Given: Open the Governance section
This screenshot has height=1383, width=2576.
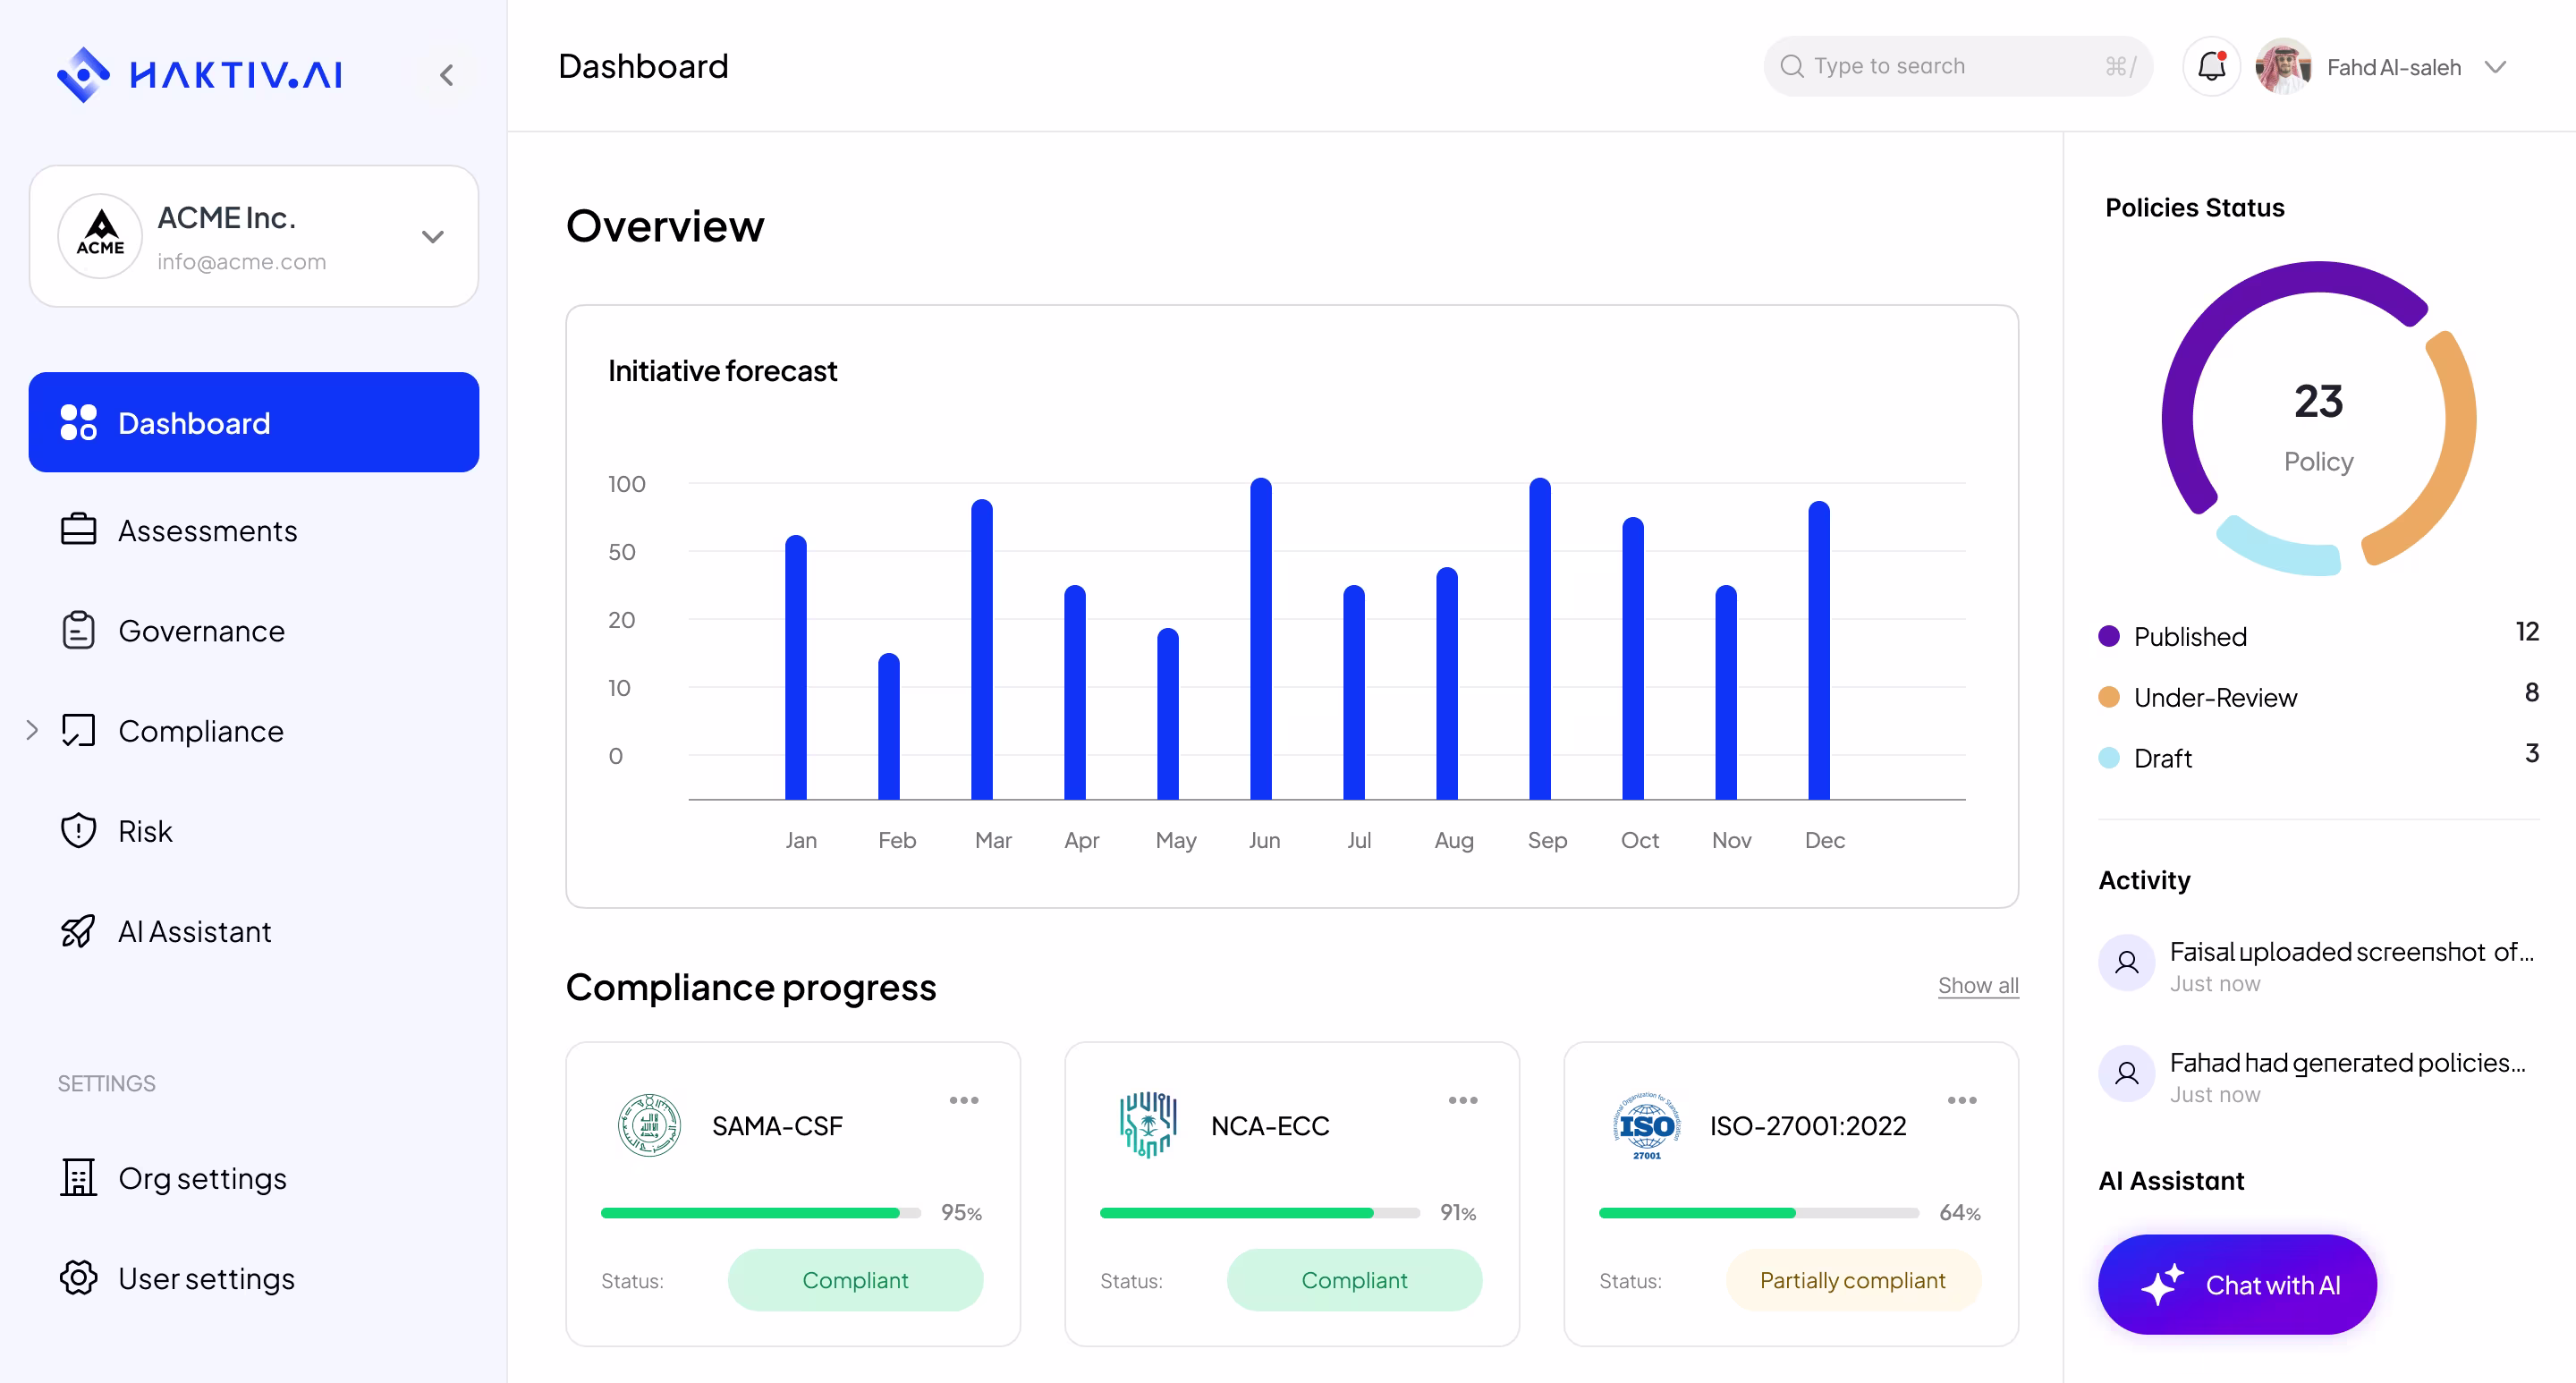Looking at the screenshot, I should (201, 631).
